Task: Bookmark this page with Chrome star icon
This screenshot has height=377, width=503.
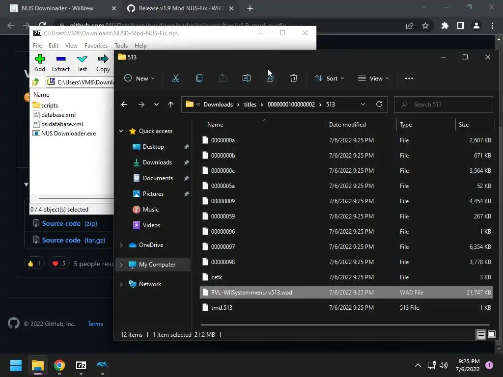Action: pos(425,26)
